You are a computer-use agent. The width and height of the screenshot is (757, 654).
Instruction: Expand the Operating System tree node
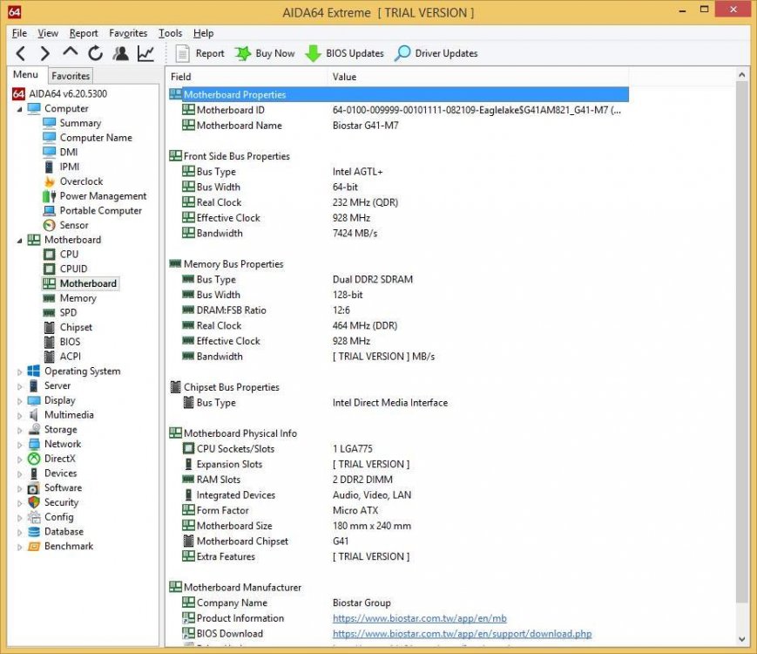tap(21, 371)
